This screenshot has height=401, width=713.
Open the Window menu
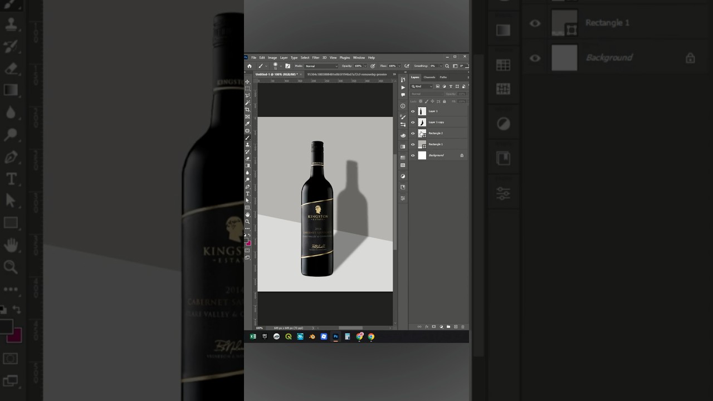[x=359, y=57]
